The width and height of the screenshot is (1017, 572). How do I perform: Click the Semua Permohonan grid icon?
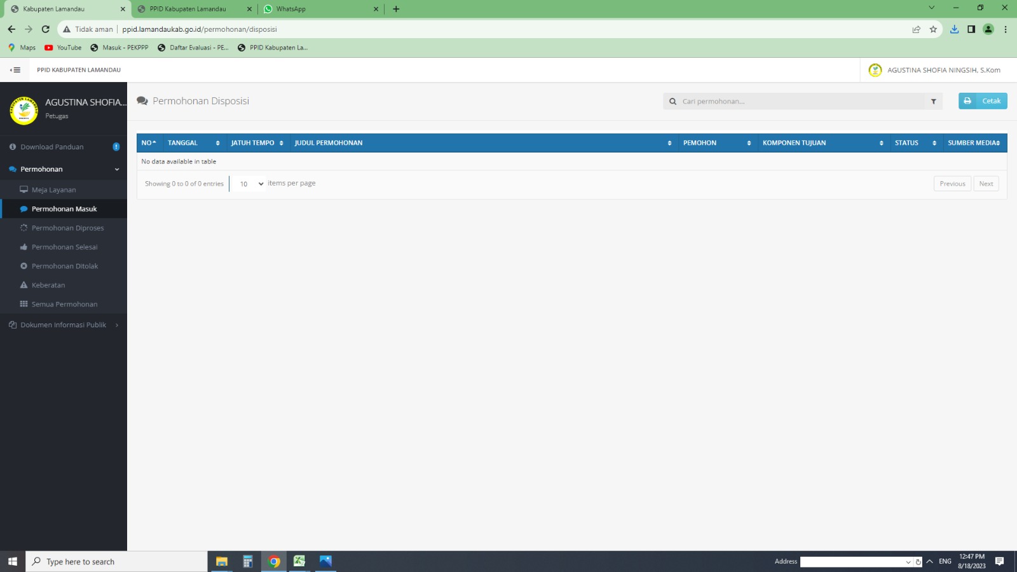[24, 304]
